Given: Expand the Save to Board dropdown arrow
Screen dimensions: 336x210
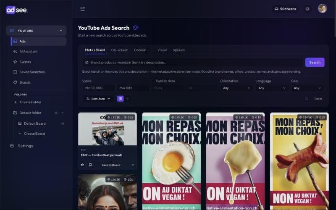Looking at the screenshot, I should click(133, 165).
